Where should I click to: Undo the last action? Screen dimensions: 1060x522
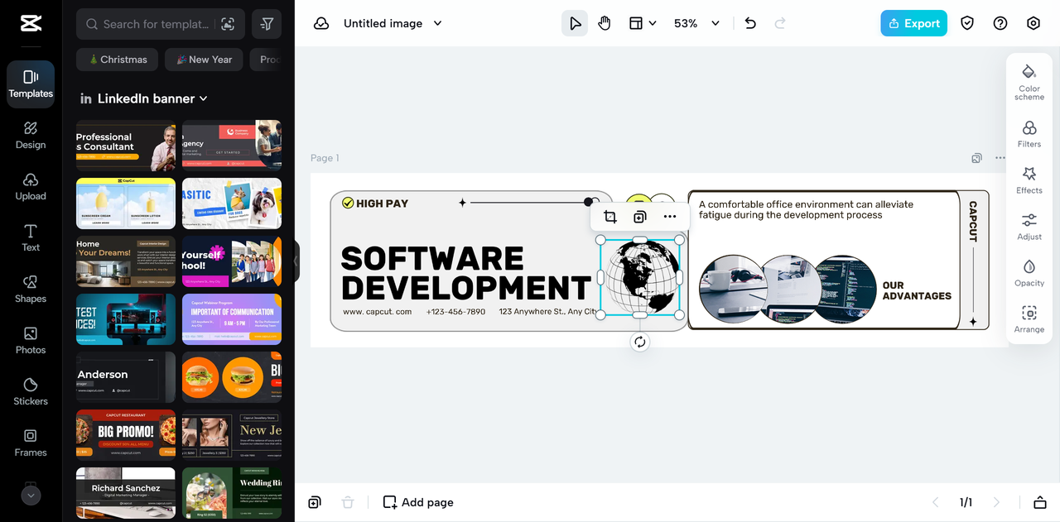coord(750,23)
